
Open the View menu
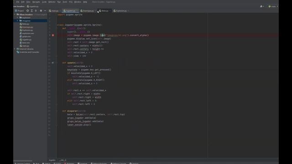(x=28, y=2)
